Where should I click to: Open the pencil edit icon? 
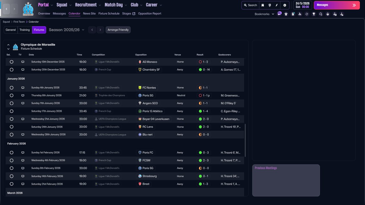coord(277,5)
